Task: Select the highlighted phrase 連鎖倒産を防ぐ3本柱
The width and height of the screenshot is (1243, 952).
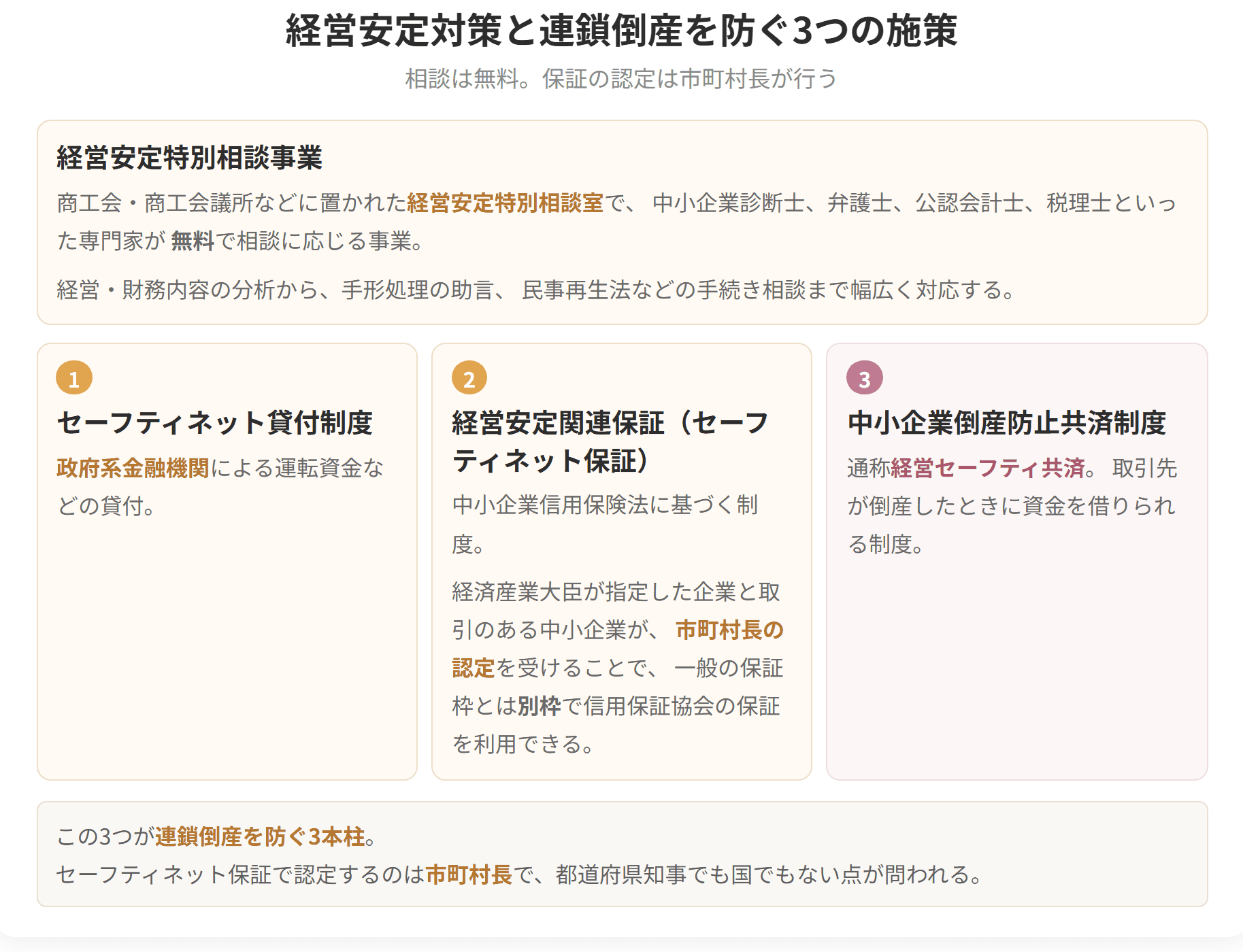Action: click(260, 836)
